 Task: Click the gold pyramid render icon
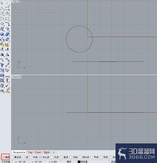7,91
